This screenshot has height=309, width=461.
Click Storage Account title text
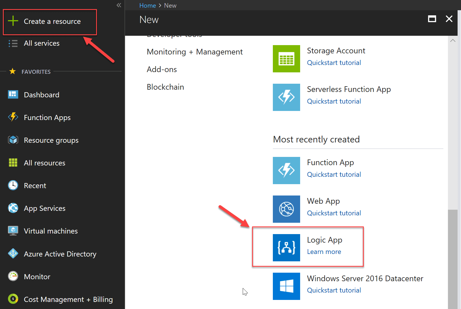(336, 51)
